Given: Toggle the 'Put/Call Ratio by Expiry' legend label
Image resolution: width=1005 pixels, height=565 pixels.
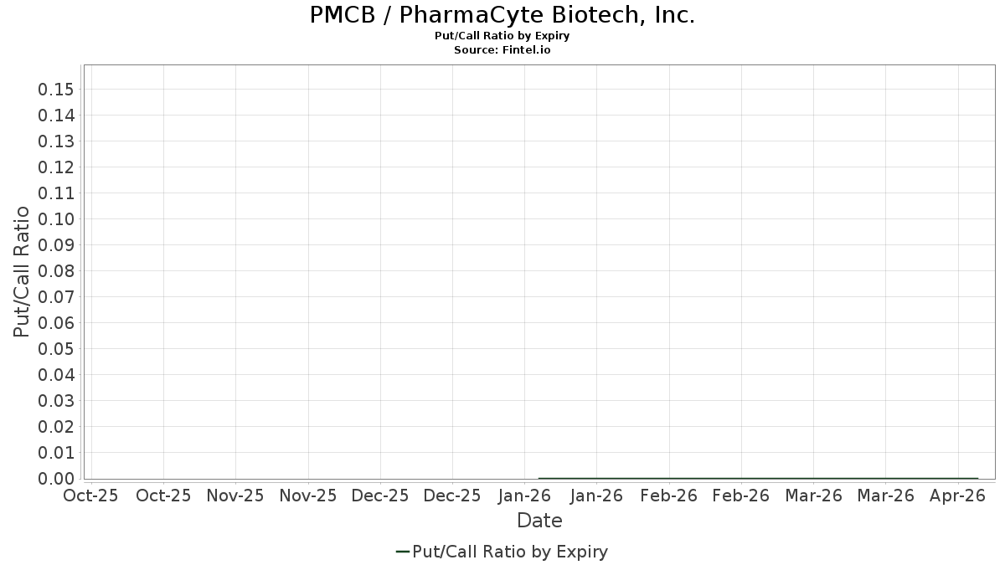Looking at the screenshot, I should click(x=510, y=552).
